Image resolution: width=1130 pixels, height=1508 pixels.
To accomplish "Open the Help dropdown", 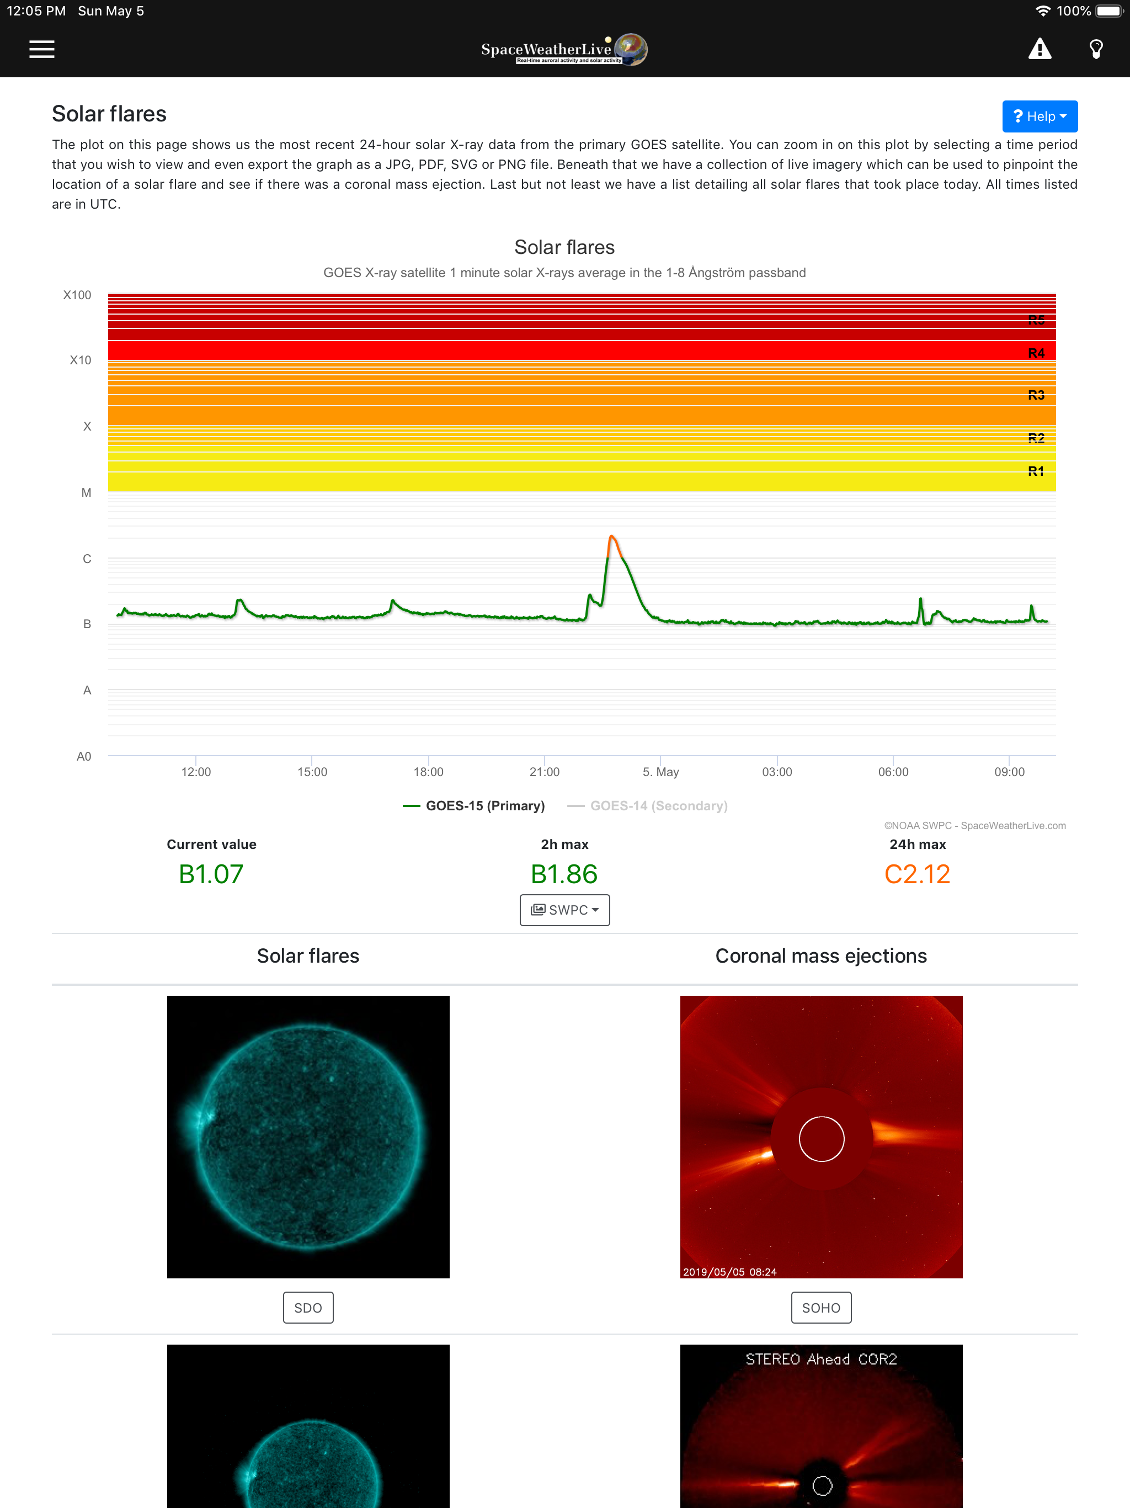I will [x=1040, y=116].
